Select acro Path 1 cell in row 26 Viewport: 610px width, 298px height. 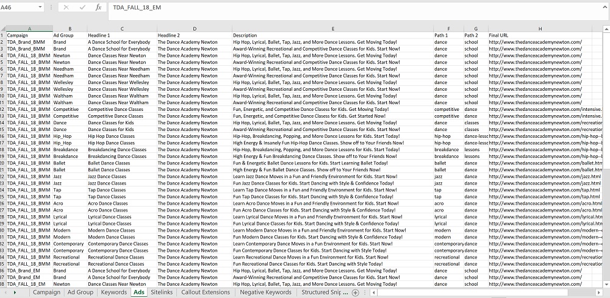tap(448, 203)
